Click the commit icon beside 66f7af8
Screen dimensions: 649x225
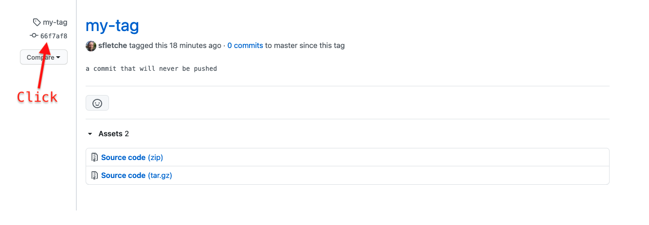pyautogui.click(x=34, y=36)
